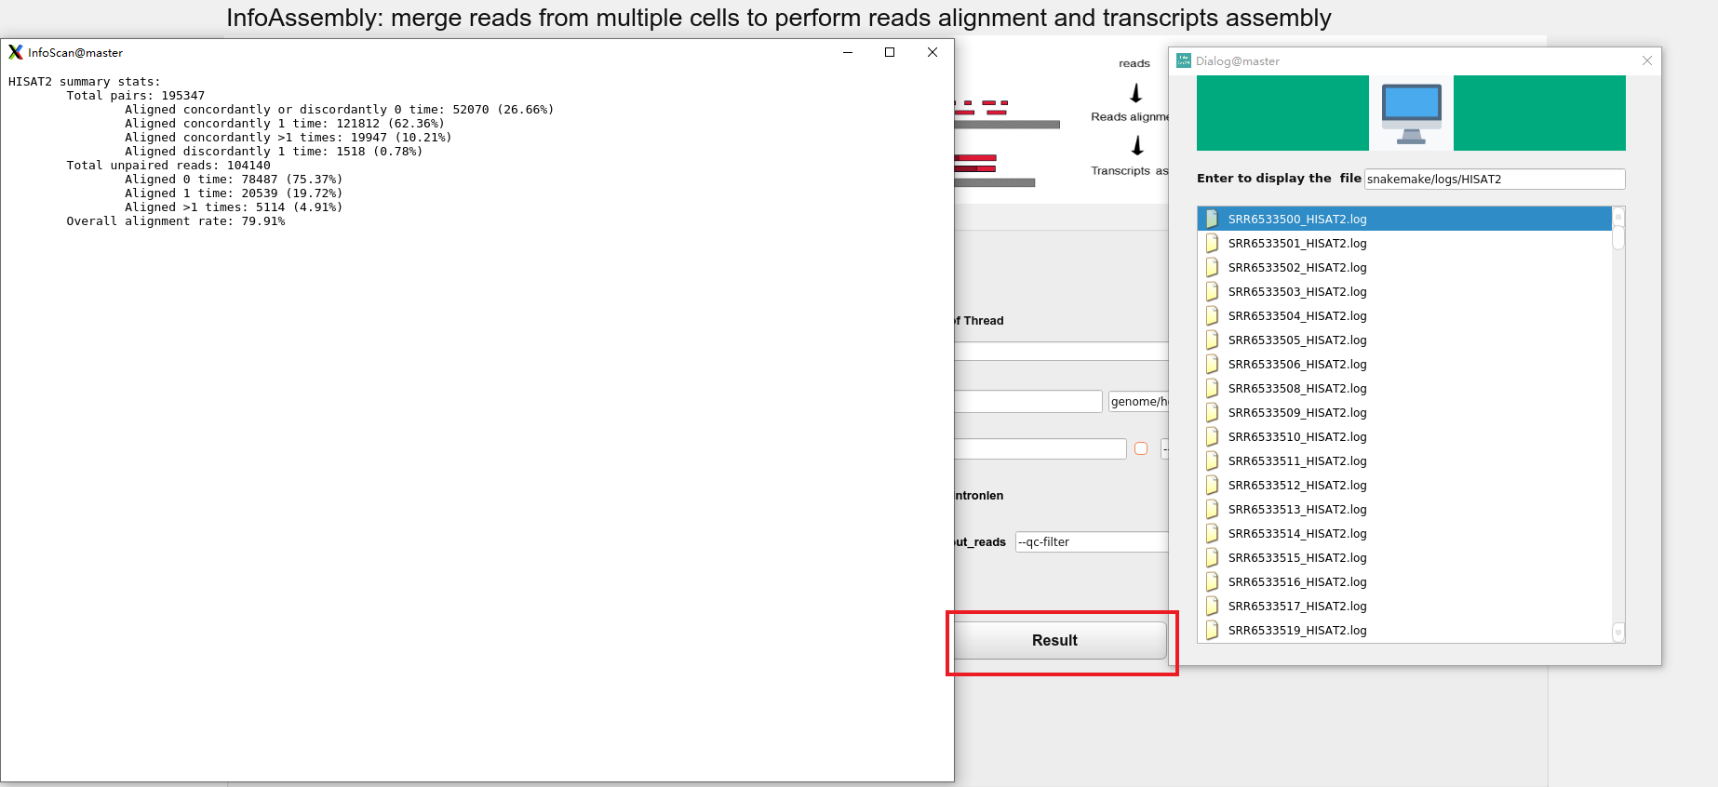Click file icon beside SRR6533515_HISAT2.log

click(1212, 557)
